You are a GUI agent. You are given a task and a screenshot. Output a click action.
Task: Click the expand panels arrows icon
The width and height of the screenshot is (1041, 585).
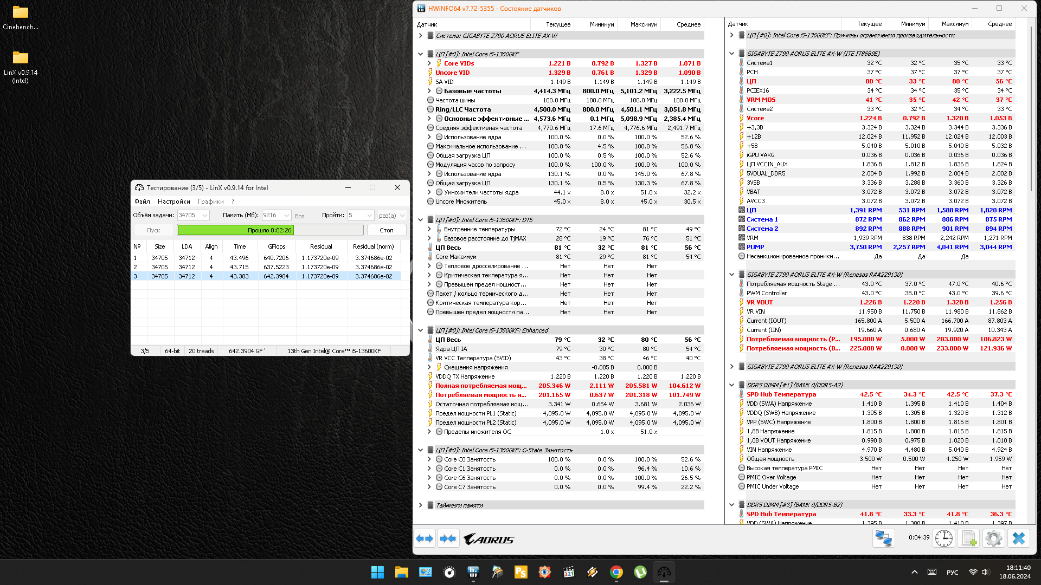tap(425, 538)
